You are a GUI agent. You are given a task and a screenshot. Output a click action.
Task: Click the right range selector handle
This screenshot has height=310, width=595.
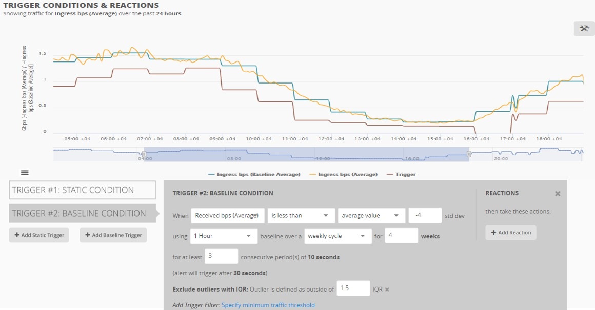point(469,154)
